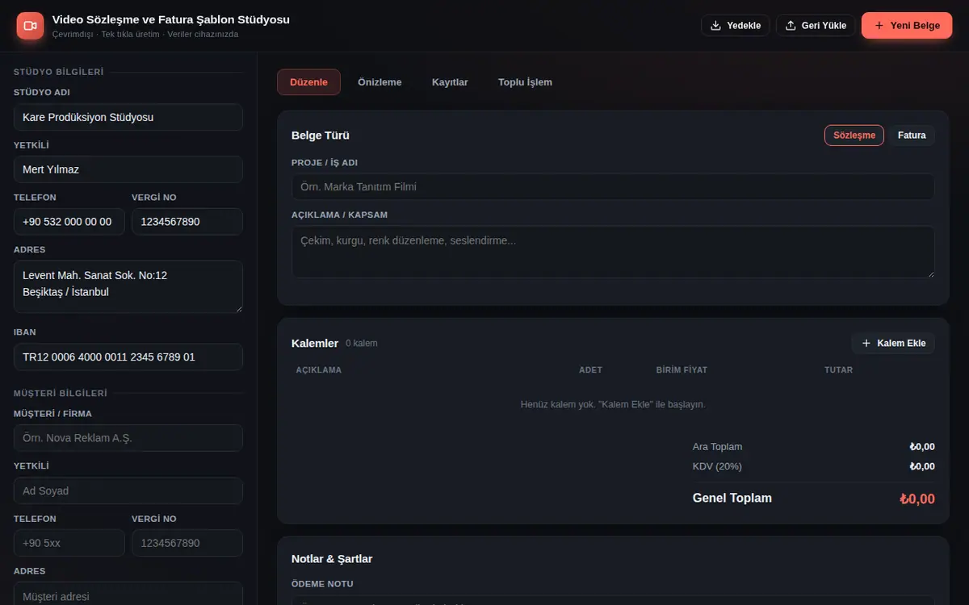Add a line item with Kalem Ekle
The height and width of the screenshot is (605, 969).
pyautogui.click(x=893, y=344)
